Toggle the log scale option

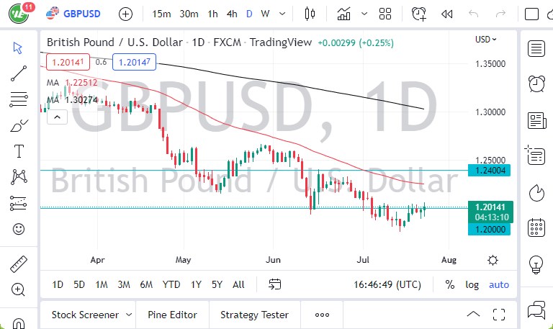pos(472,284)
